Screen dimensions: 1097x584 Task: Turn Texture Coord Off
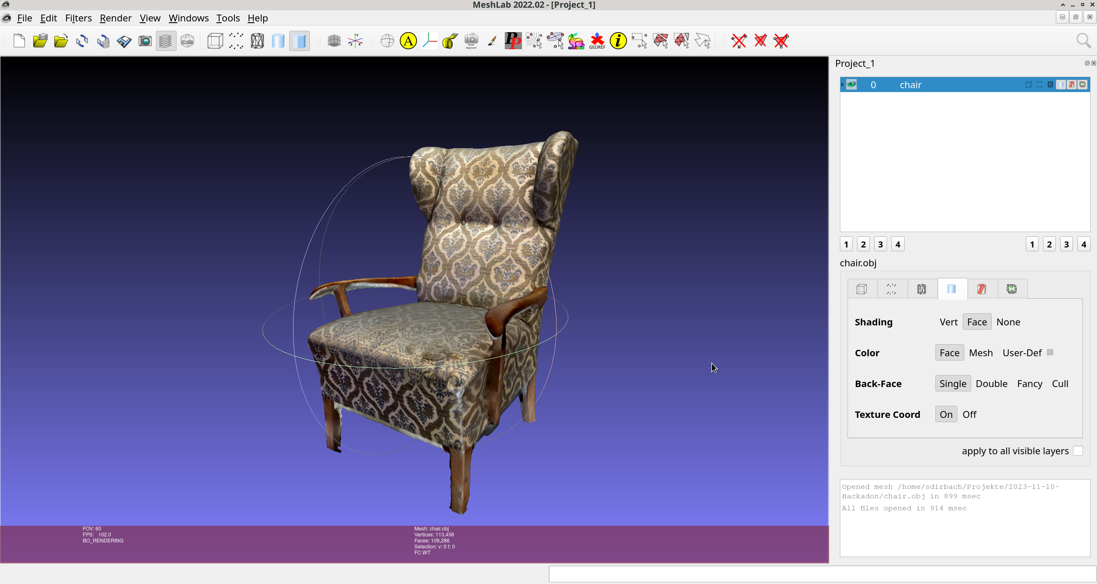pyautogui.click(x=969, y=414)
